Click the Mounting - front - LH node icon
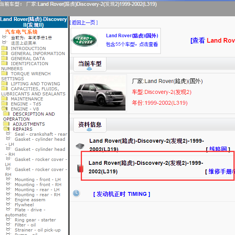Viewport: 235px width, 235px height. click(9, 179)
